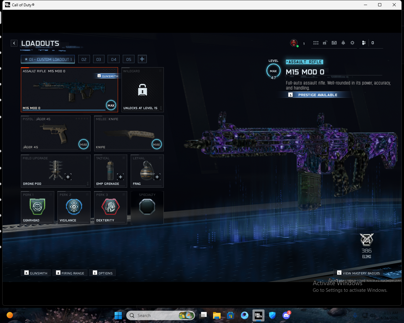The height and width of the screenshot is (323, 404).
Task: Click the Assault Rifle category label
Action: 304,62
